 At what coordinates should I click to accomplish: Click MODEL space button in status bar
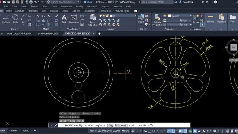tap(126, 131)
